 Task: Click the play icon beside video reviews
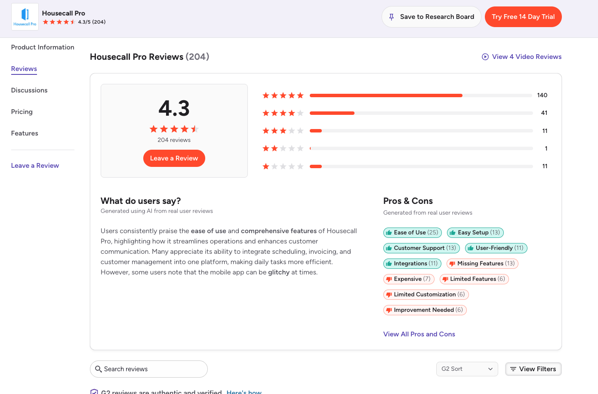pos(485,57)
